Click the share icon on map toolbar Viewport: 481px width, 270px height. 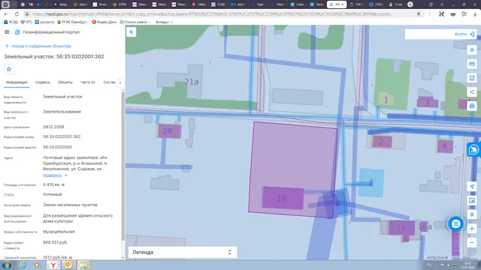472,92
